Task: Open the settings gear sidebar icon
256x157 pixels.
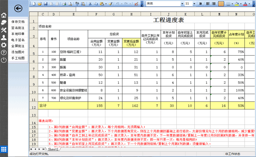Action: pos(4,45)
